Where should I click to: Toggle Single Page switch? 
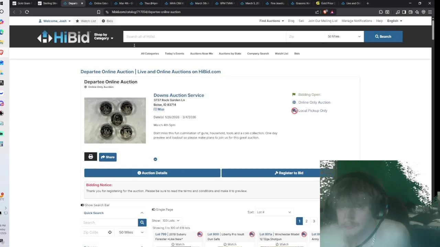(x=154, y=210)
